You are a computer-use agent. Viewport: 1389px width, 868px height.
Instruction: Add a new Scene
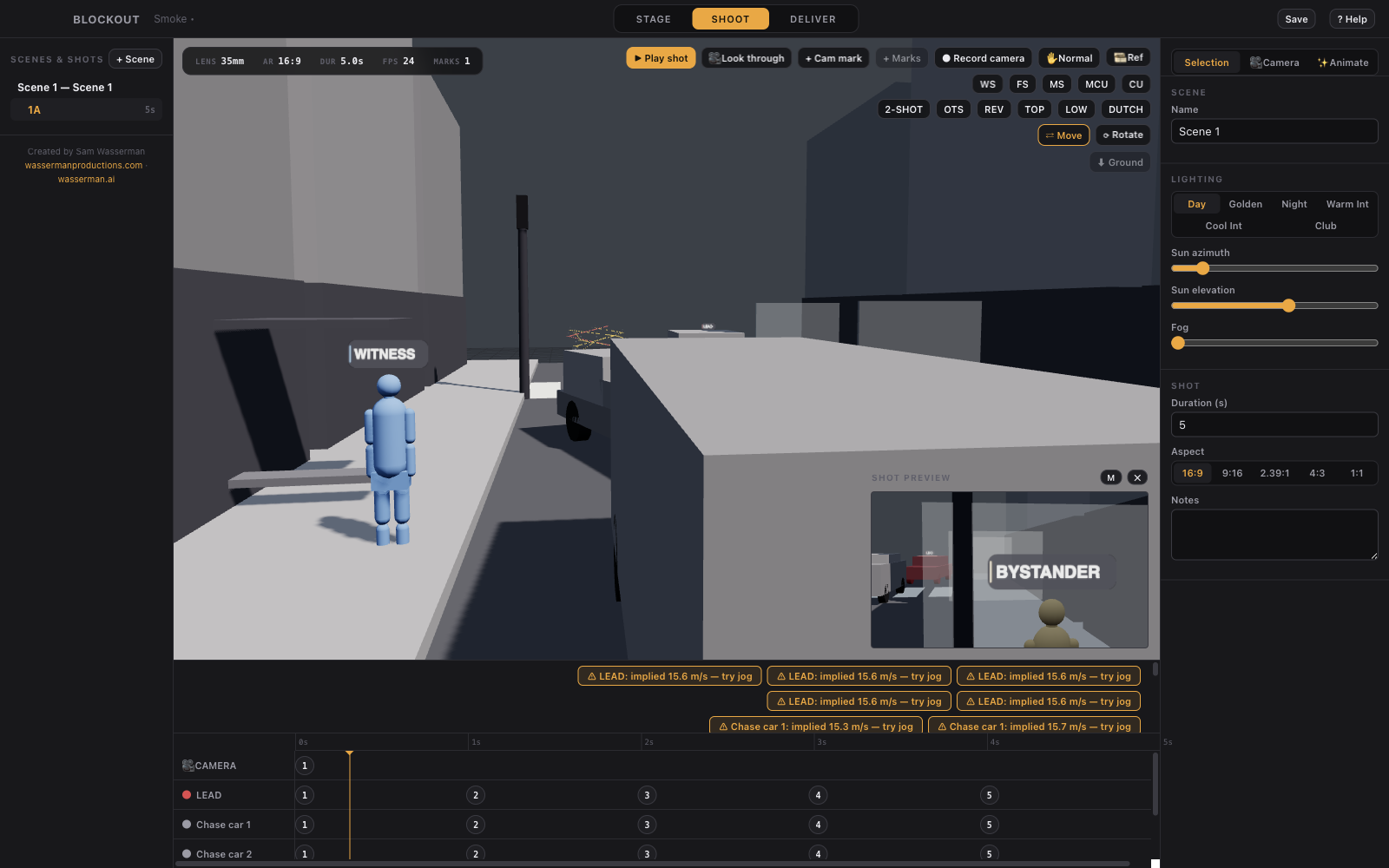click(135, 59)
